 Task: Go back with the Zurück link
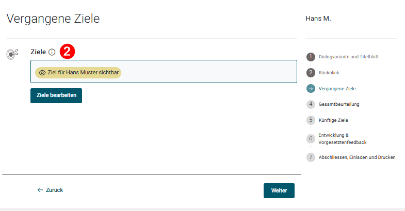point(50,190)
